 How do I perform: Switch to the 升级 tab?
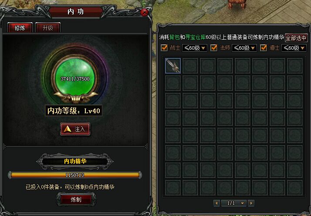click(48, 28)
